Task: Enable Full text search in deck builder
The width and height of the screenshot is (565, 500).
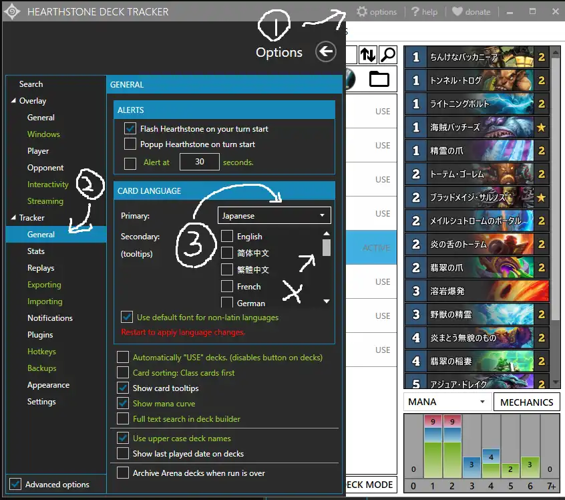Action: 123,418
